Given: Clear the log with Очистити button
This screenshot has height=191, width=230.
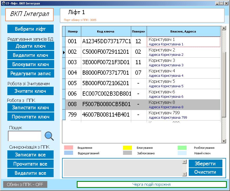Looking at the screenshot, I should (205, 172).
